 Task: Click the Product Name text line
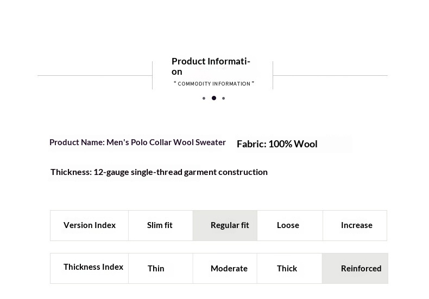pos(137,142)
